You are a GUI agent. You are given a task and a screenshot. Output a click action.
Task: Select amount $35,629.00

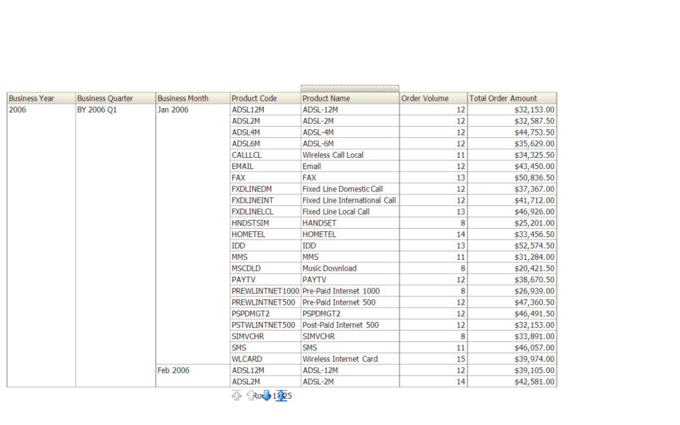[x=534, y=143]
